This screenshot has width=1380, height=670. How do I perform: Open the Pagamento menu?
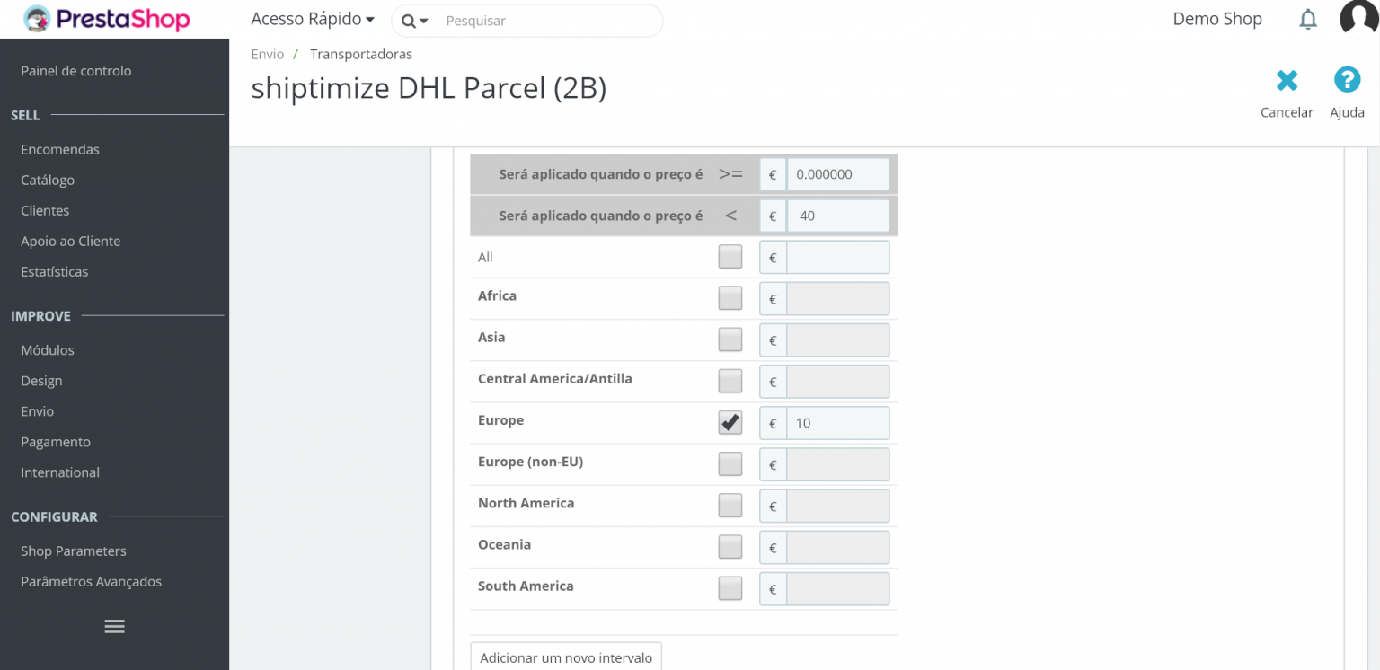pyautogui.click(x=56, y=442)
